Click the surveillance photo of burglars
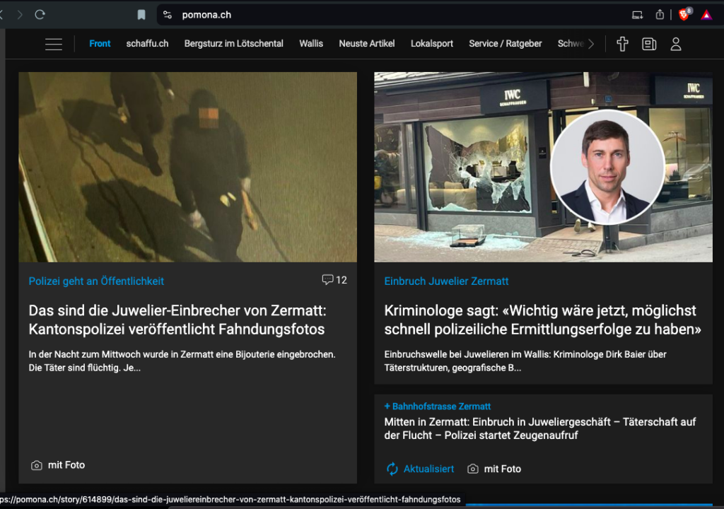Image resolution: width=724 pixels, height=509 pixels. 187,167
